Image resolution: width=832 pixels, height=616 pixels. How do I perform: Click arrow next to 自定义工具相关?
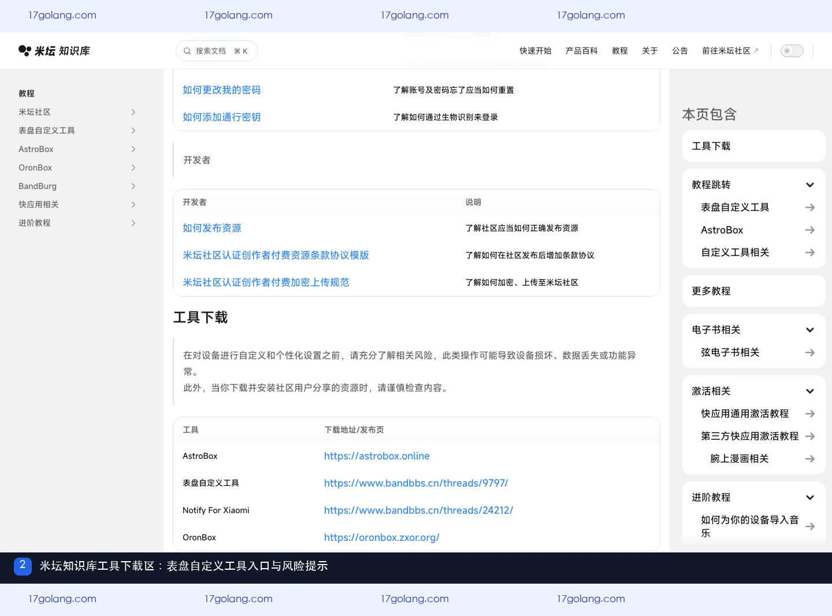click(810, 253)
